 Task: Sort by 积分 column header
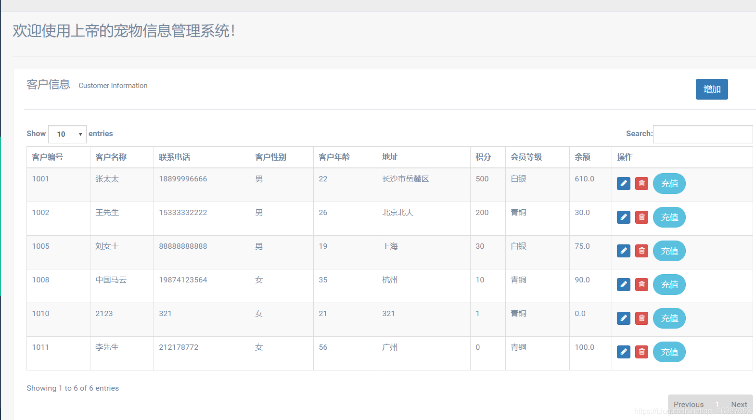(x=488, y=157)
